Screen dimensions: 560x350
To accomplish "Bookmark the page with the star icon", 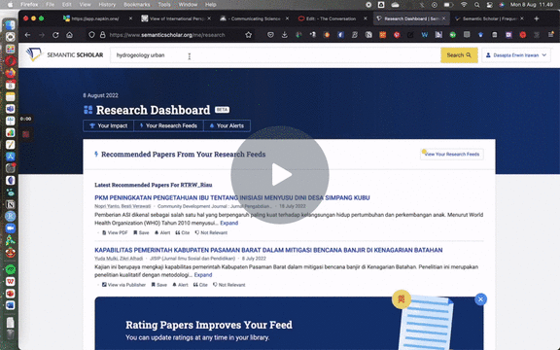I will click(x=249, y=35).
